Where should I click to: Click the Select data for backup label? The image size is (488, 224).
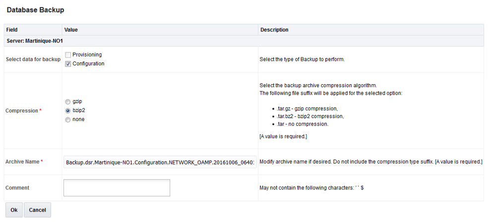tap(33, 59)
